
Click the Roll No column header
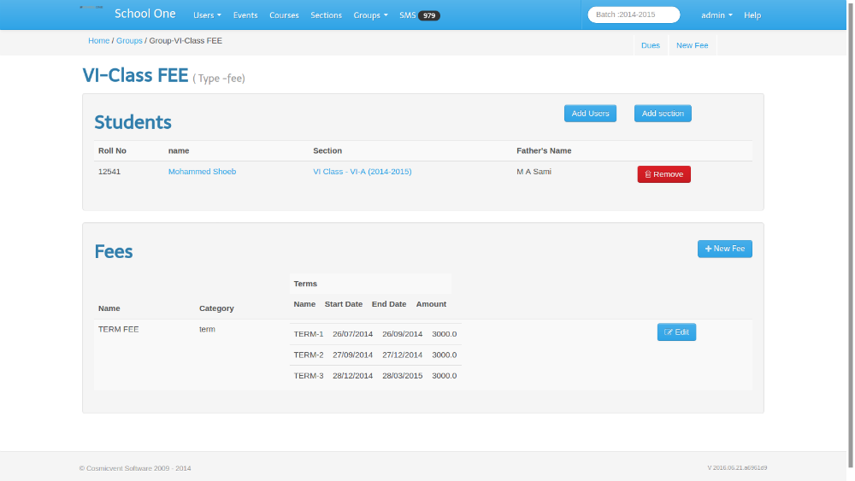click(x=112, y=151)
